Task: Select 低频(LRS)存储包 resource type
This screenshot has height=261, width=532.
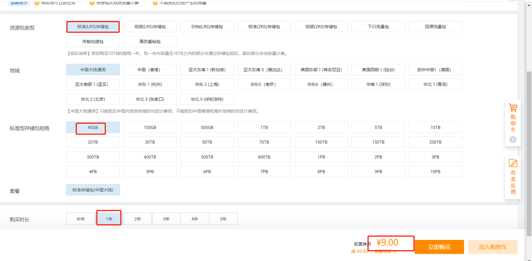Action: (x=150, y=27)
